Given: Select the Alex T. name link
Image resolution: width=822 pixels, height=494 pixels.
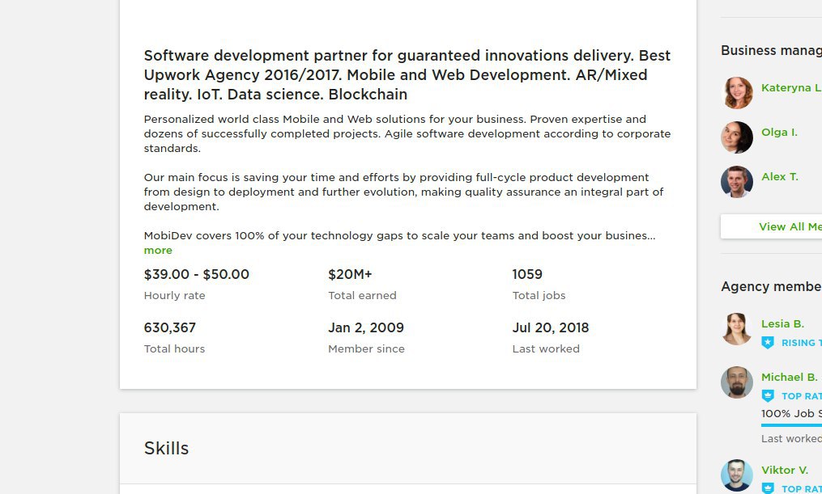Looking at the screenshot, I should (780, 176).
